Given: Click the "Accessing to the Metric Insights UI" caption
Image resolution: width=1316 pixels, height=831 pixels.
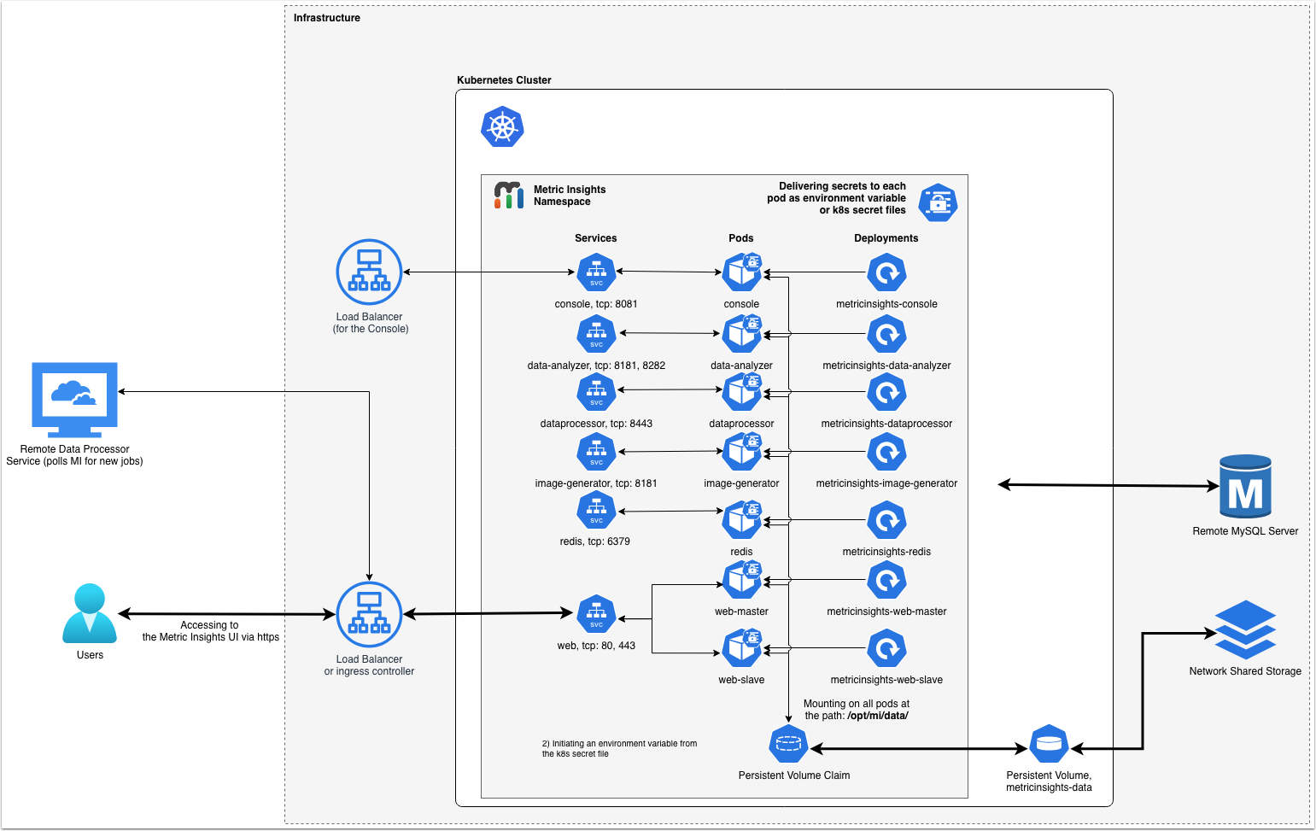Looking at the screenshot, I should (x=210, y=631).
